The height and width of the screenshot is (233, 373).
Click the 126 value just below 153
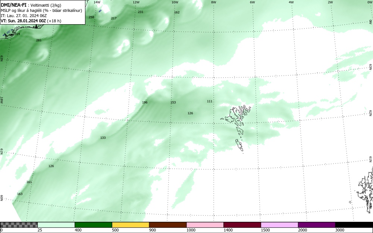click(x=190, y=113)
